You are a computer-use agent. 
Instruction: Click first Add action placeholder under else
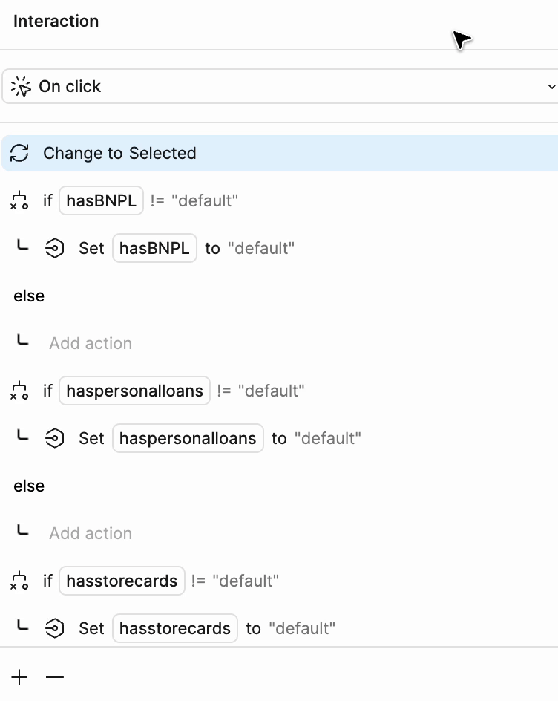tap(91, 343)
